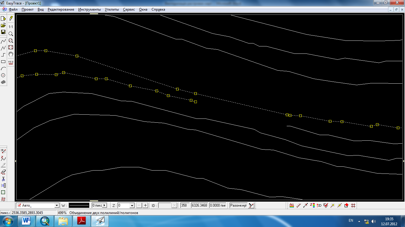Select the dotted arc tool

[x=3, y=68]
